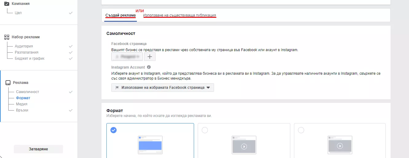Click checkmark beside Разполагания
Screen dimensions: 409x158
pos(71,52)
